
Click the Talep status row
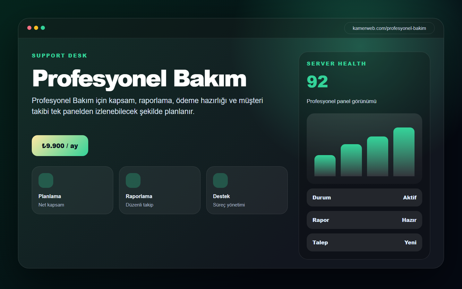coord(364,242)
